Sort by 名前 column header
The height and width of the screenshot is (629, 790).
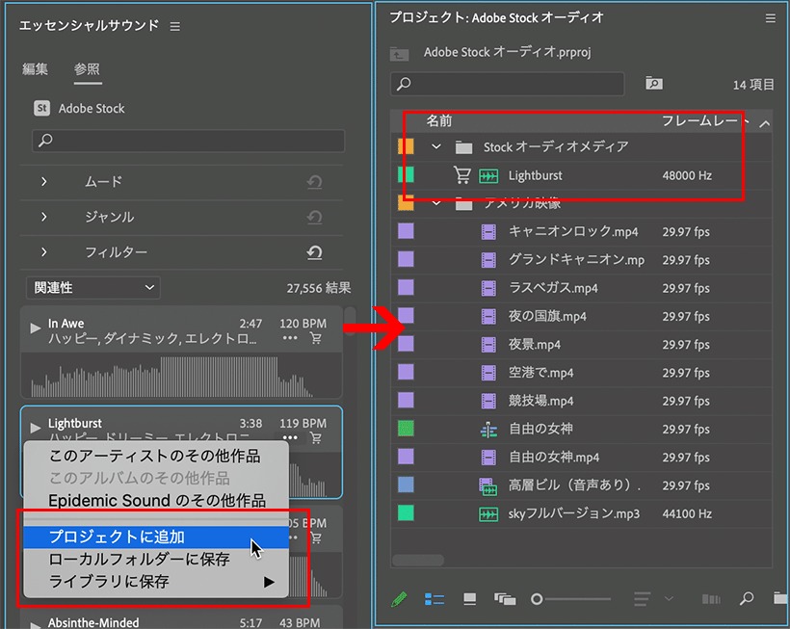[x=439, y=120]
